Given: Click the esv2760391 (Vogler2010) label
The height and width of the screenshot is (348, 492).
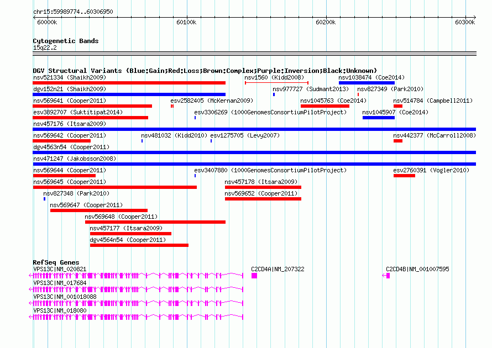Looking at the screenshot, I should tap(431, 170).
